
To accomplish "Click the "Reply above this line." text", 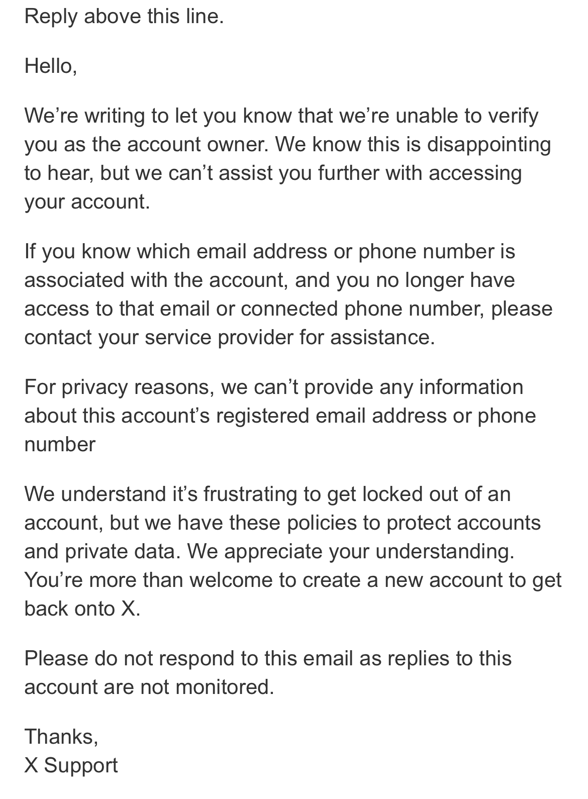I will (x=124, y=17).
